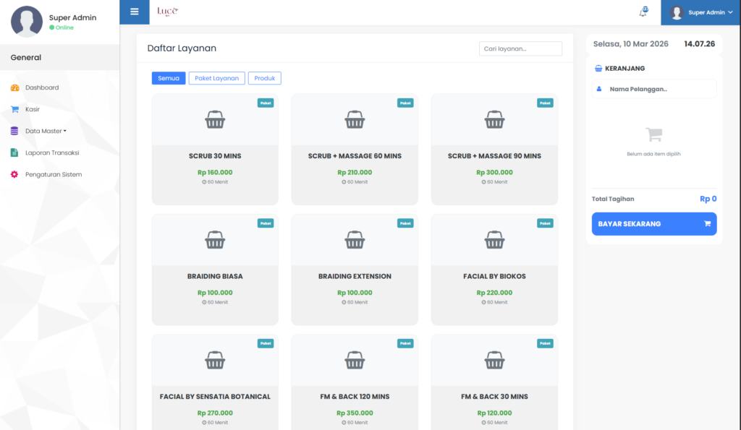Add SCRUB + MASSAGE 90 MINS to cart
The image size is (741, 430).
click(x=494, y=149)
